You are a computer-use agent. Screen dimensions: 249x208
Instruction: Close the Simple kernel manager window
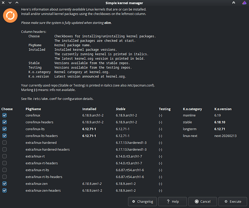click(x=3, y=2)
